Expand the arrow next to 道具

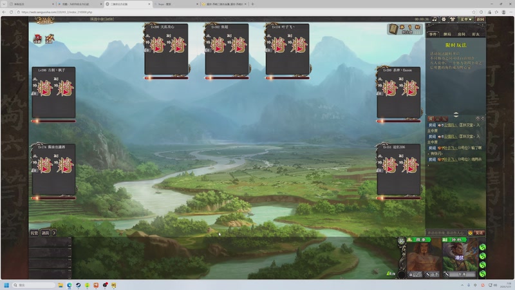tap(54, 233)
